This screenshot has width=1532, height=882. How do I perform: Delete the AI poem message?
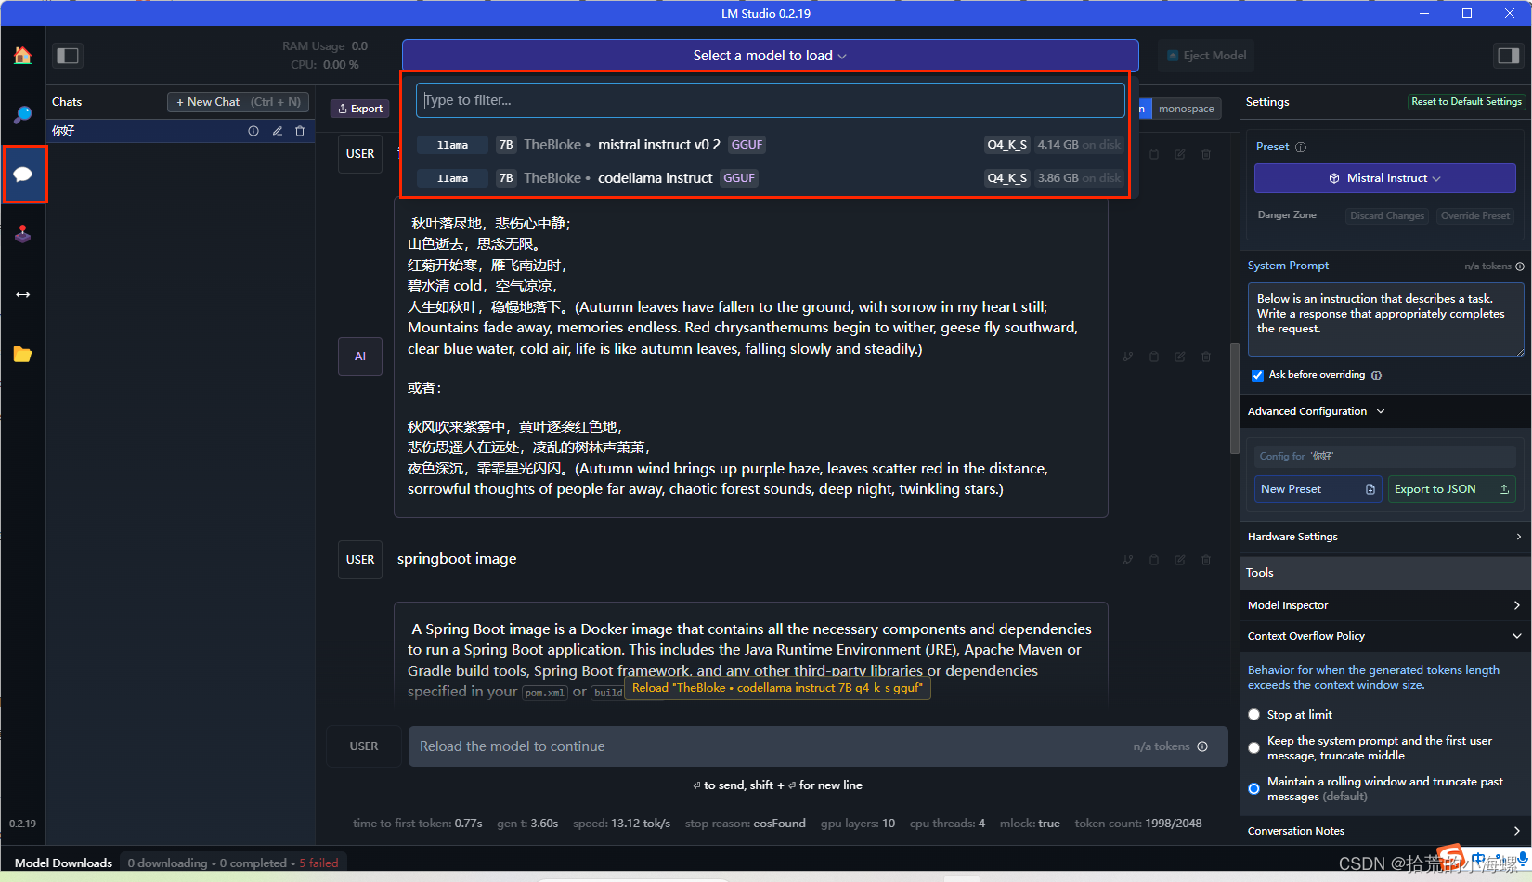pyautogui.click(x=1206, y=357)
